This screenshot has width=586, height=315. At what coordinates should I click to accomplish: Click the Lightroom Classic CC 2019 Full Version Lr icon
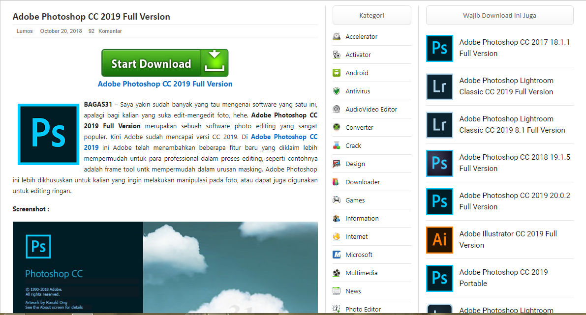tap(439, 86)
